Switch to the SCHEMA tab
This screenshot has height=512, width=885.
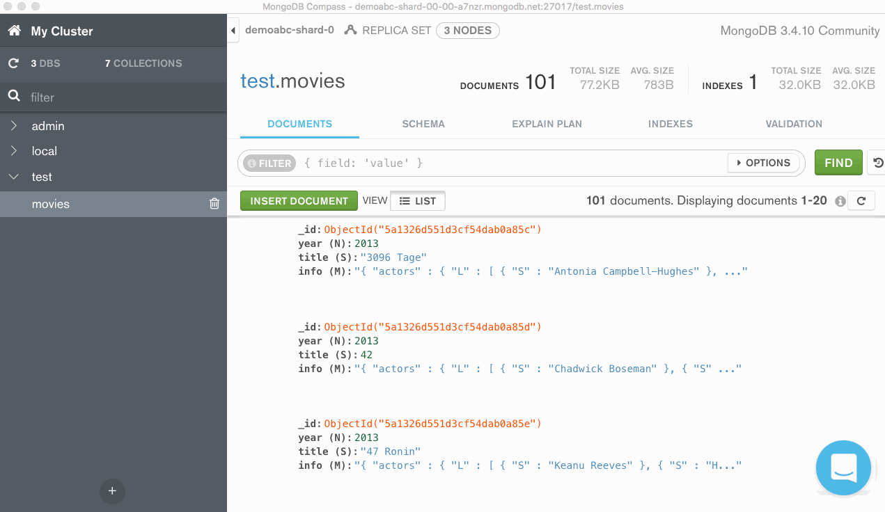[x=423, y=124]
